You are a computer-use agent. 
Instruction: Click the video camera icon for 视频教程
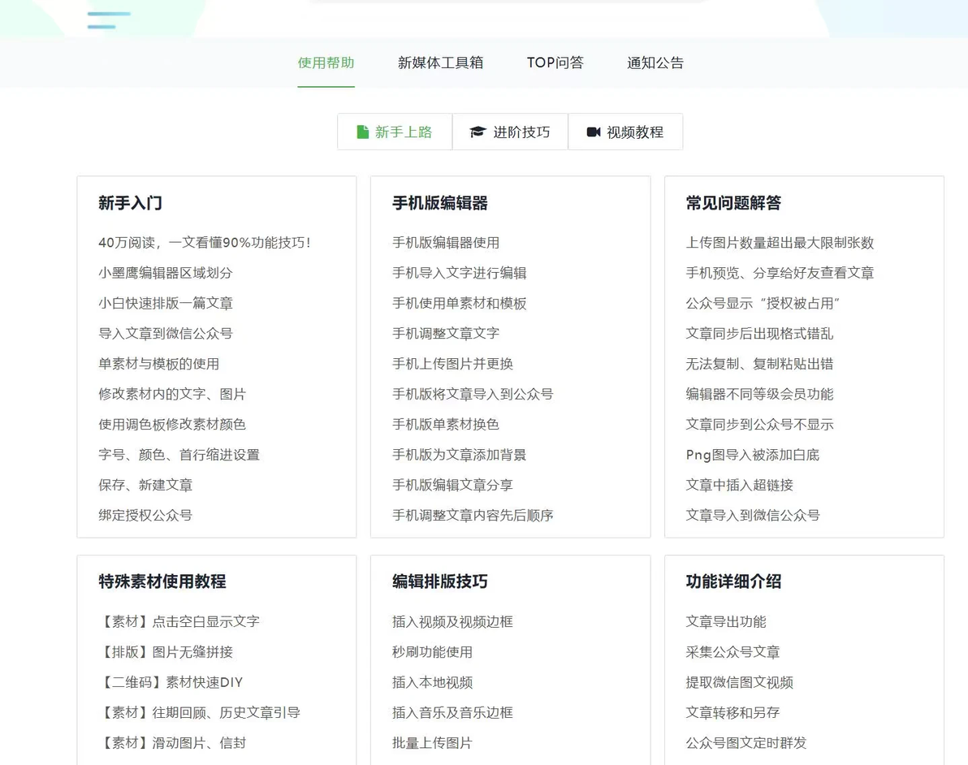point(594,132)
